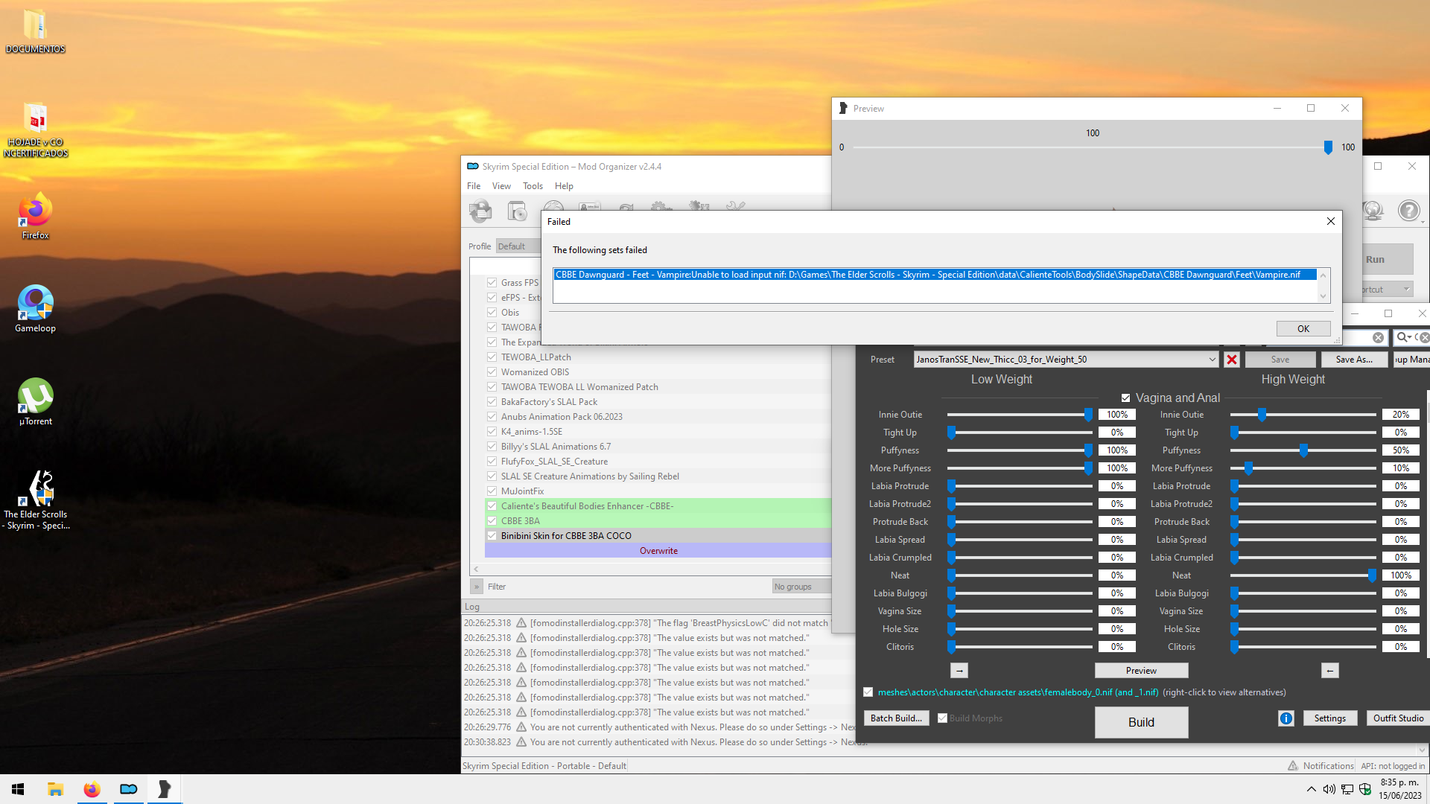Launch Outfit Studio
This screenshot has height=804, width=1430.
coord(1398,718)
